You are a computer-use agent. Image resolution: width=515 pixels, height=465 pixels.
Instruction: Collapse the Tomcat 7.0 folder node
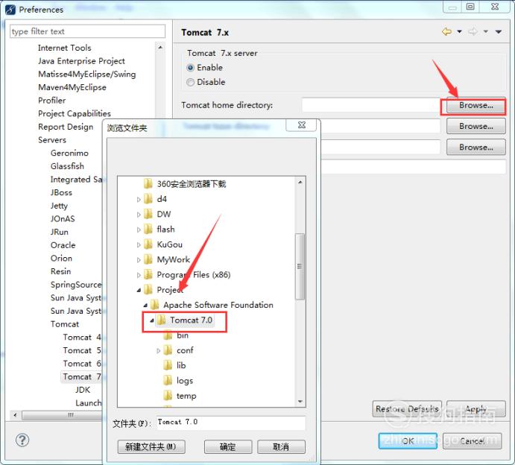tap(152, 320)
